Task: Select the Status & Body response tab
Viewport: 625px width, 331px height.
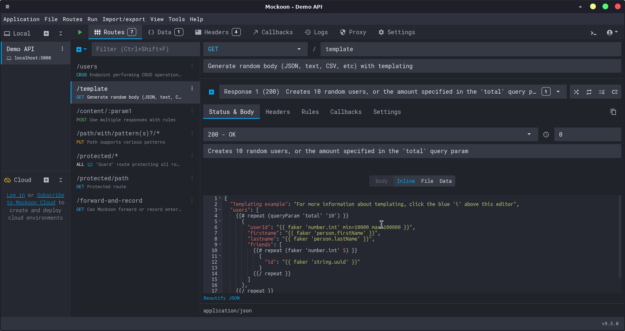Action: pos(231,112)
